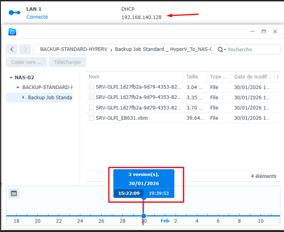This screenshot has height=232, width=284.
Task: Click the Feb label on the timeline
Action: (165, 221)
